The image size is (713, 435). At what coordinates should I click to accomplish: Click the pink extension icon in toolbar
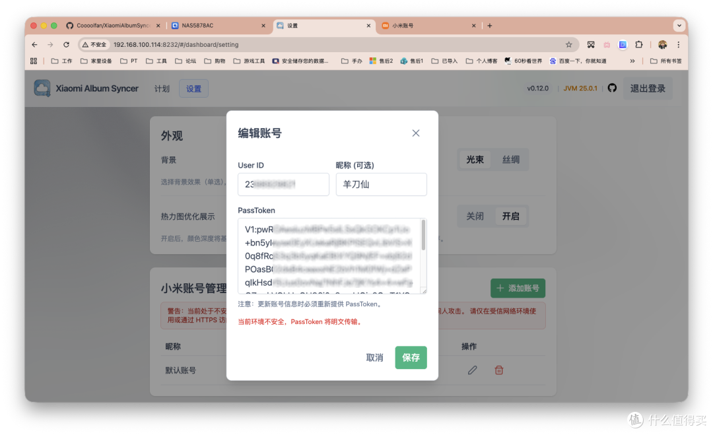607,44
